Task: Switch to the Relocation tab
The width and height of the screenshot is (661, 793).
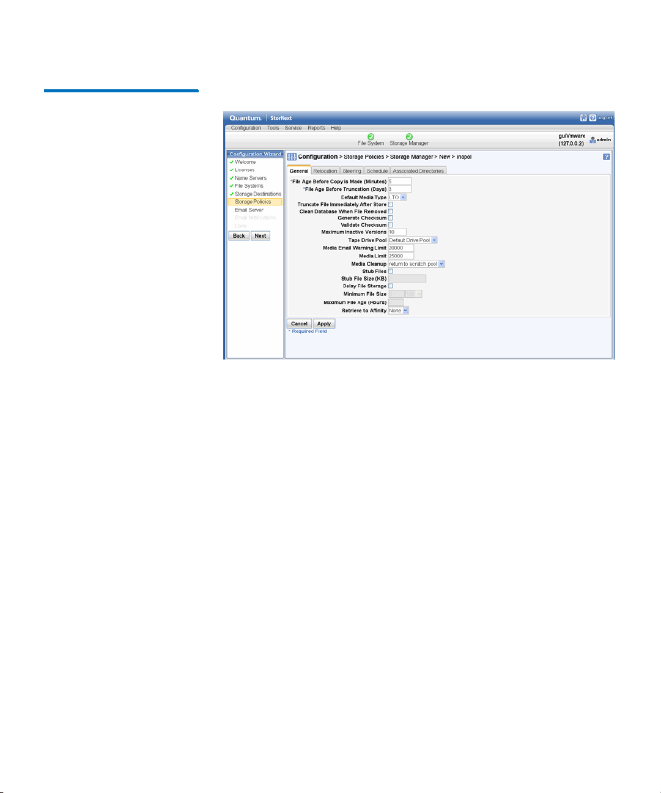Action: (x=325, y=171)
